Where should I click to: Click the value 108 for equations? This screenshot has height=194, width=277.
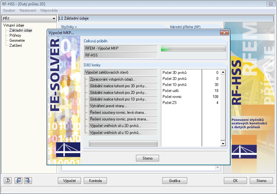(215, 97)
